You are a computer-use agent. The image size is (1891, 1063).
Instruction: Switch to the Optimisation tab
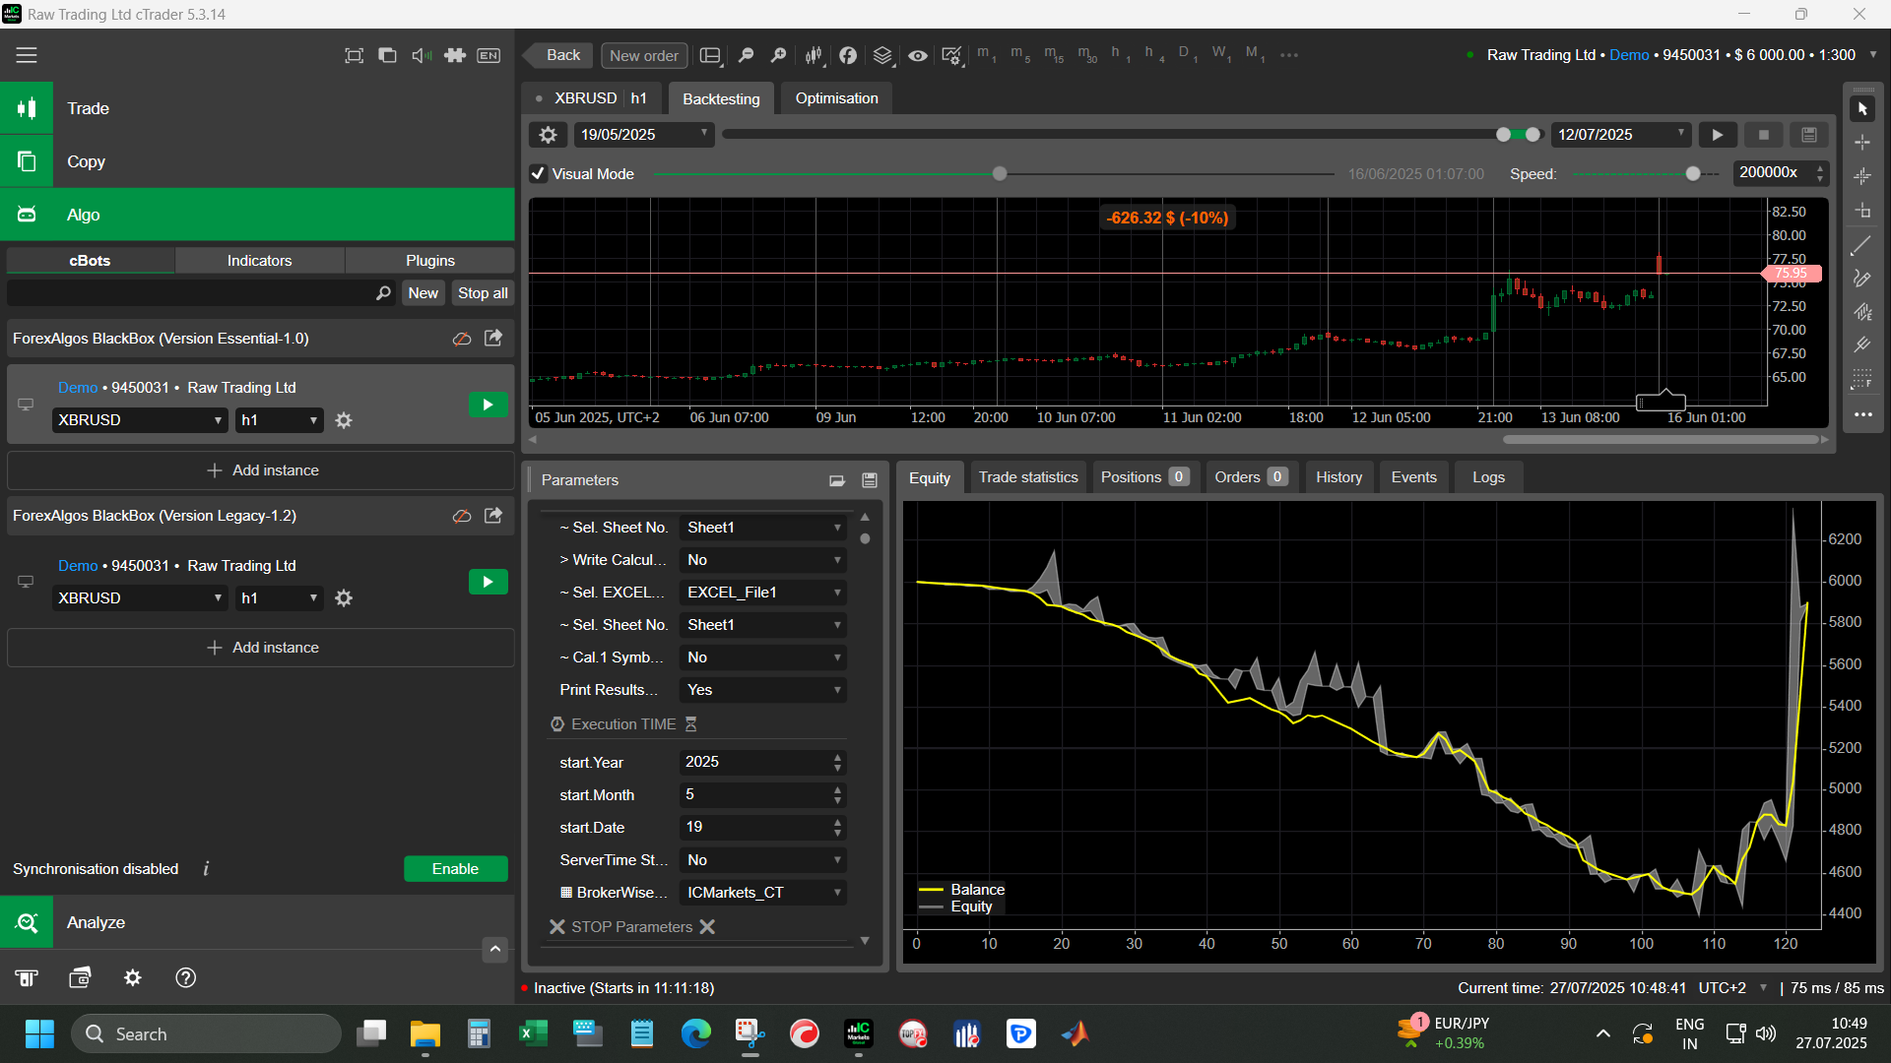coord(836,98)
